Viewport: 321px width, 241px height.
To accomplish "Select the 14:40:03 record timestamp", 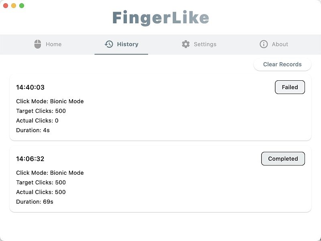I will click(x=30, y=87).
